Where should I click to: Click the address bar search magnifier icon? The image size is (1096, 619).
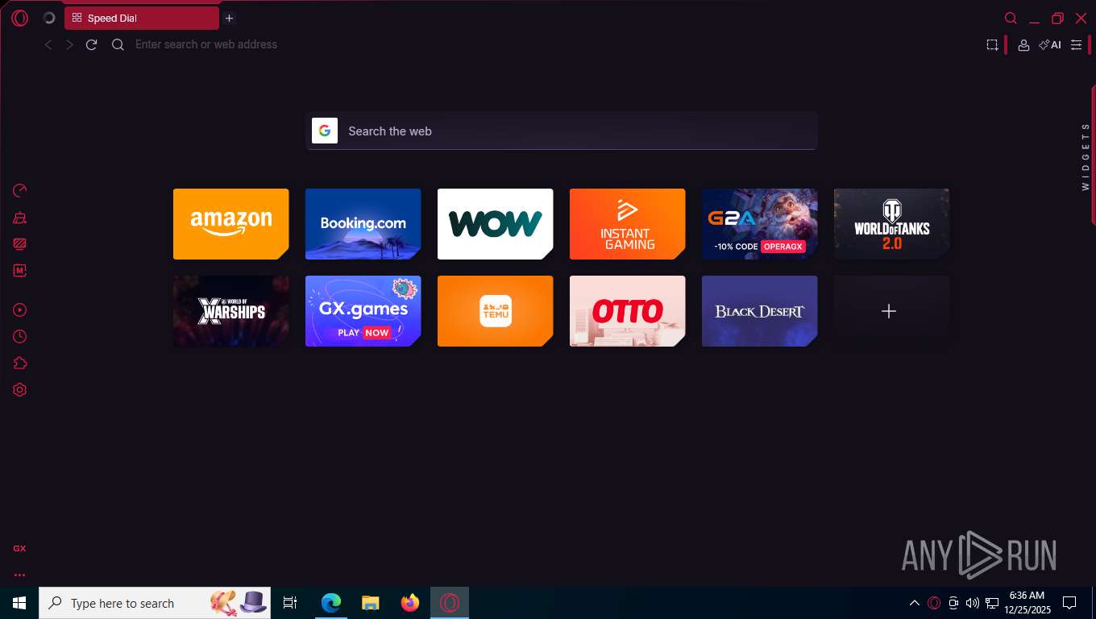pos(118,44)
